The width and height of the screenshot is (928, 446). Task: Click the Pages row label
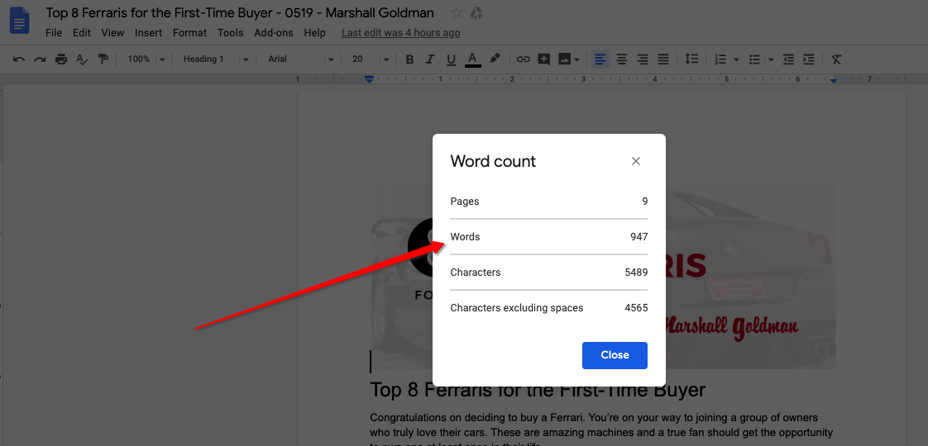tap(465, 202)
